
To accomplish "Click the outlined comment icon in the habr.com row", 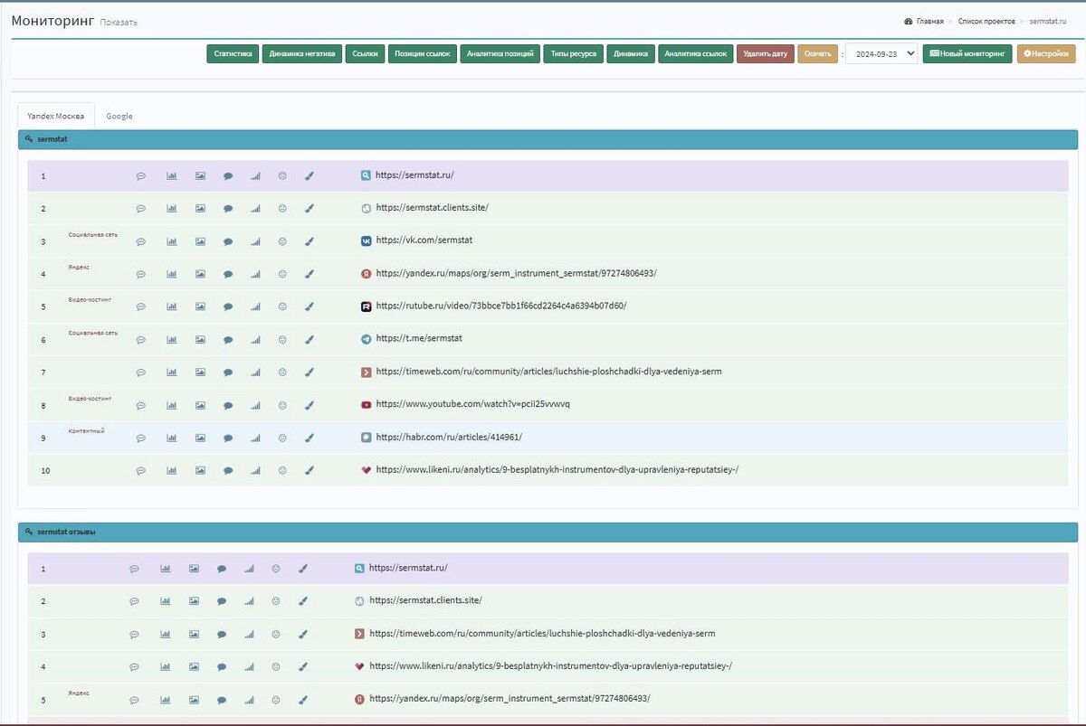I will pyautogui.click(x=141, y=438).
